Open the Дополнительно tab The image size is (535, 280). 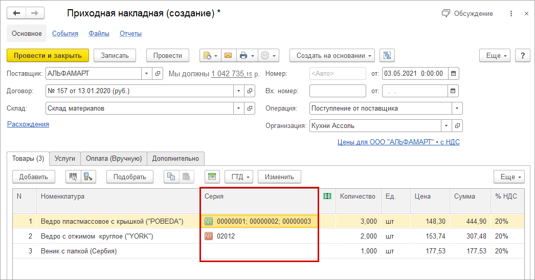[x=176, y=159]
